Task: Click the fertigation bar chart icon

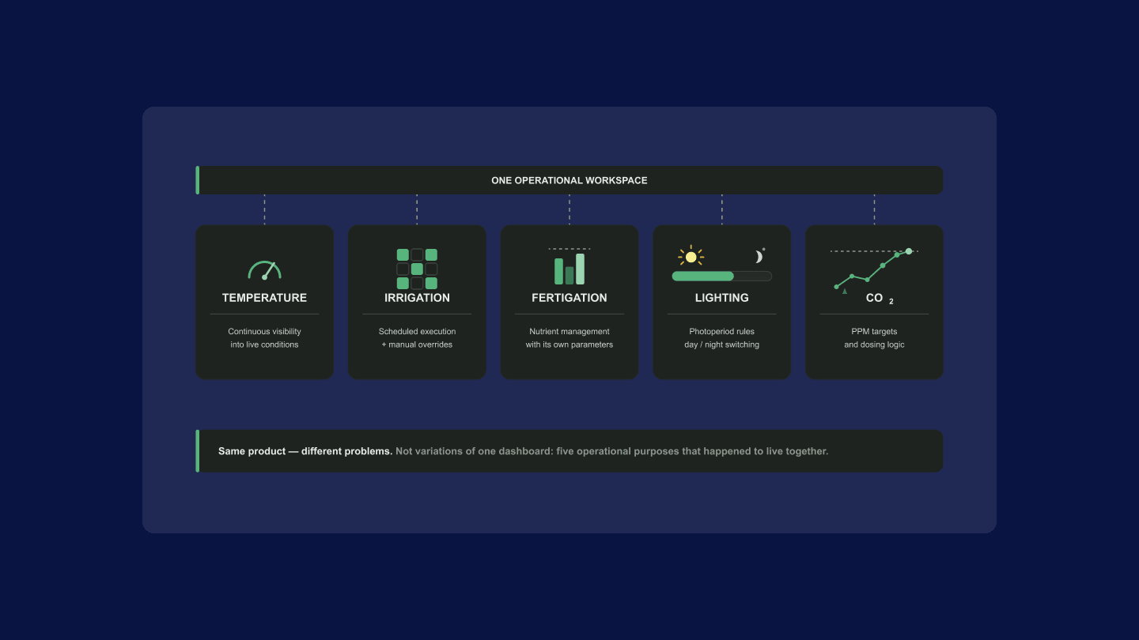Action: (x=569, y=266)
